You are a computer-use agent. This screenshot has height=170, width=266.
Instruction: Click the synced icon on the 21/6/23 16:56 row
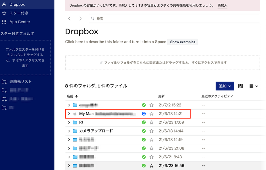click(x=144, y=166)
